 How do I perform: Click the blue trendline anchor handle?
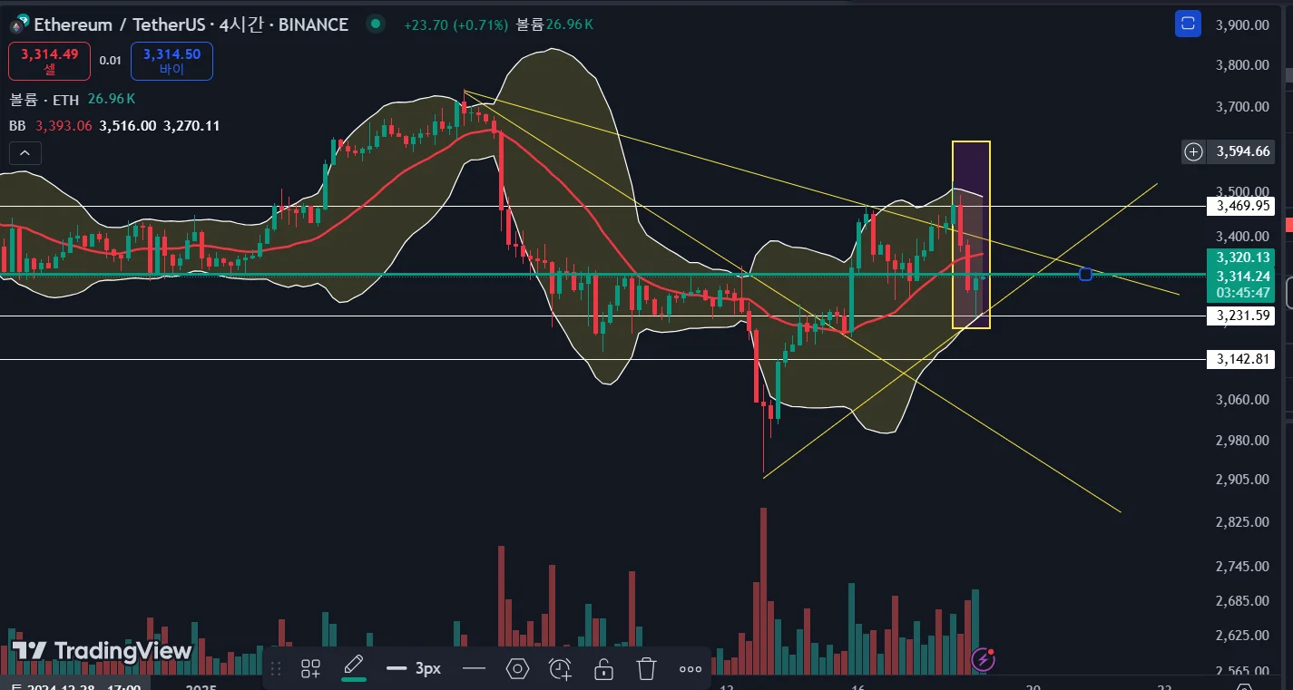click(x=1085, y=274)
